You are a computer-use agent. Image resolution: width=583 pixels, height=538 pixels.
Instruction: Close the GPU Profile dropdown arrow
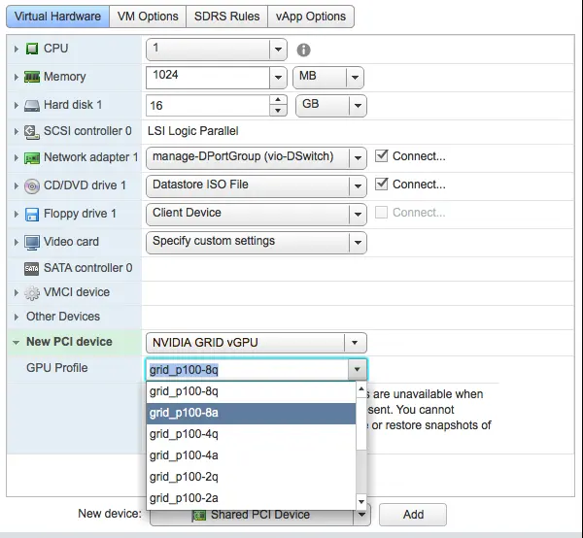coord(358,369)
